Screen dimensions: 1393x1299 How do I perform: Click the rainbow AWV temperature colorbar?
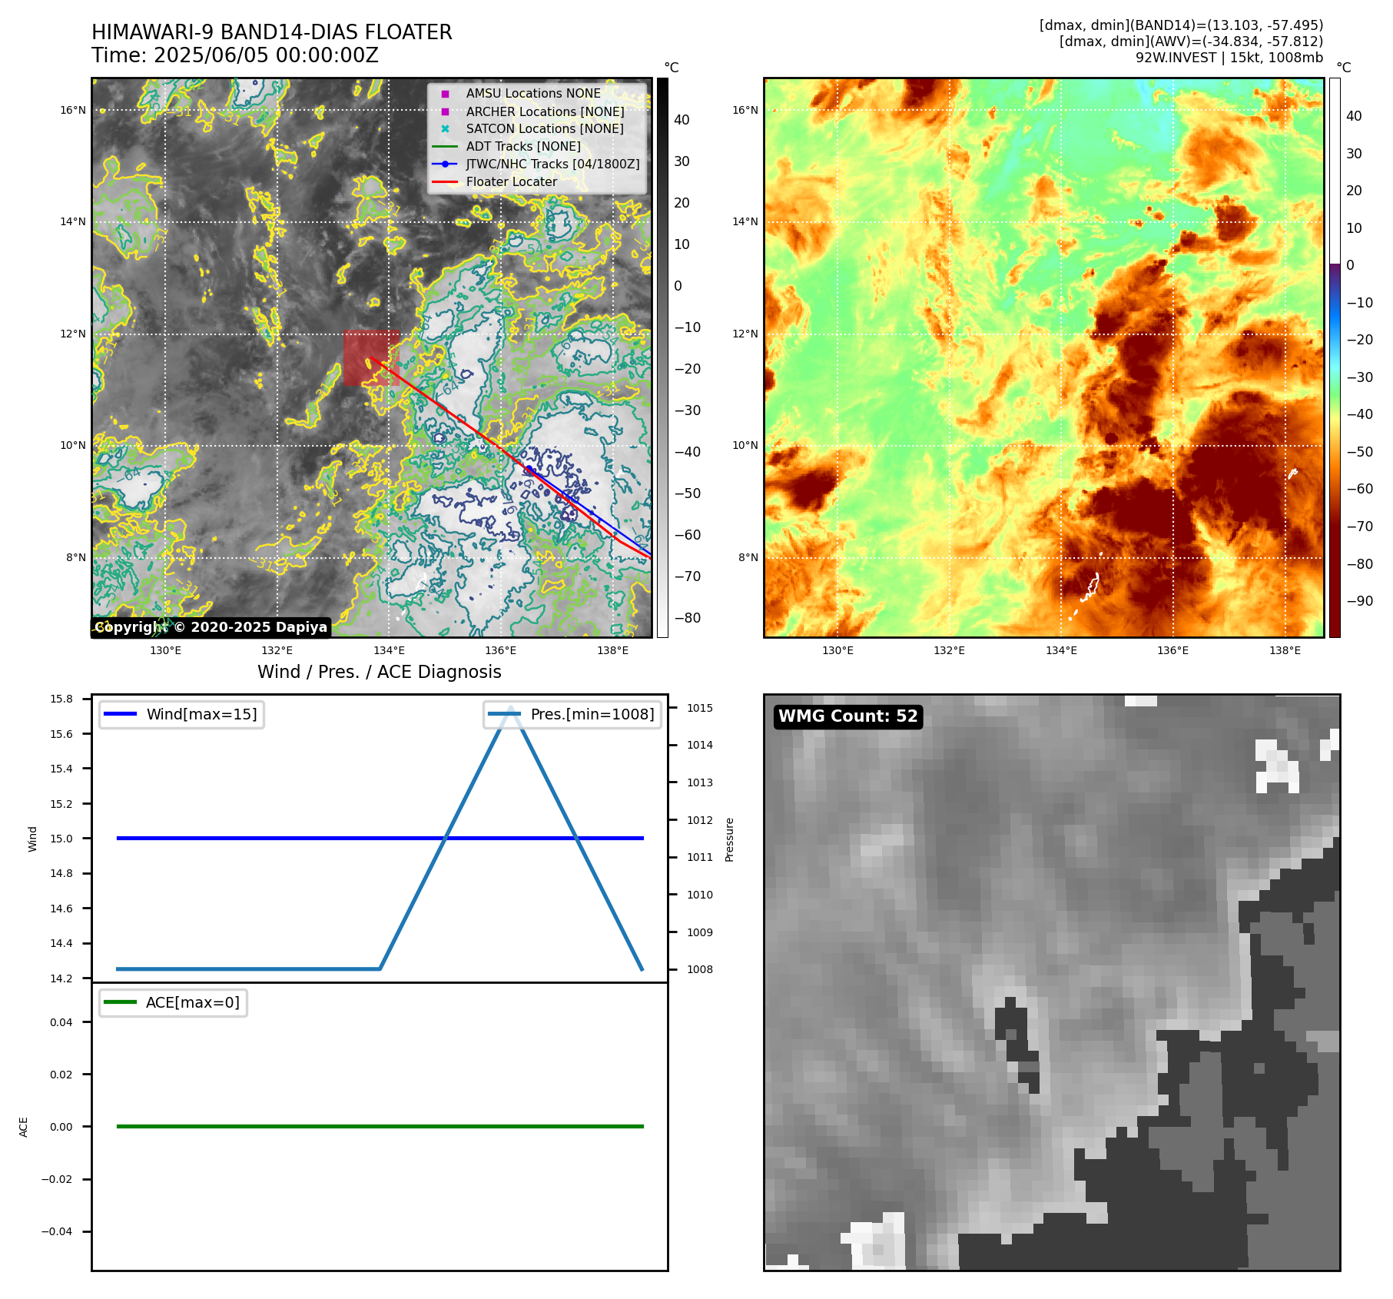[x=1335, y=357]
